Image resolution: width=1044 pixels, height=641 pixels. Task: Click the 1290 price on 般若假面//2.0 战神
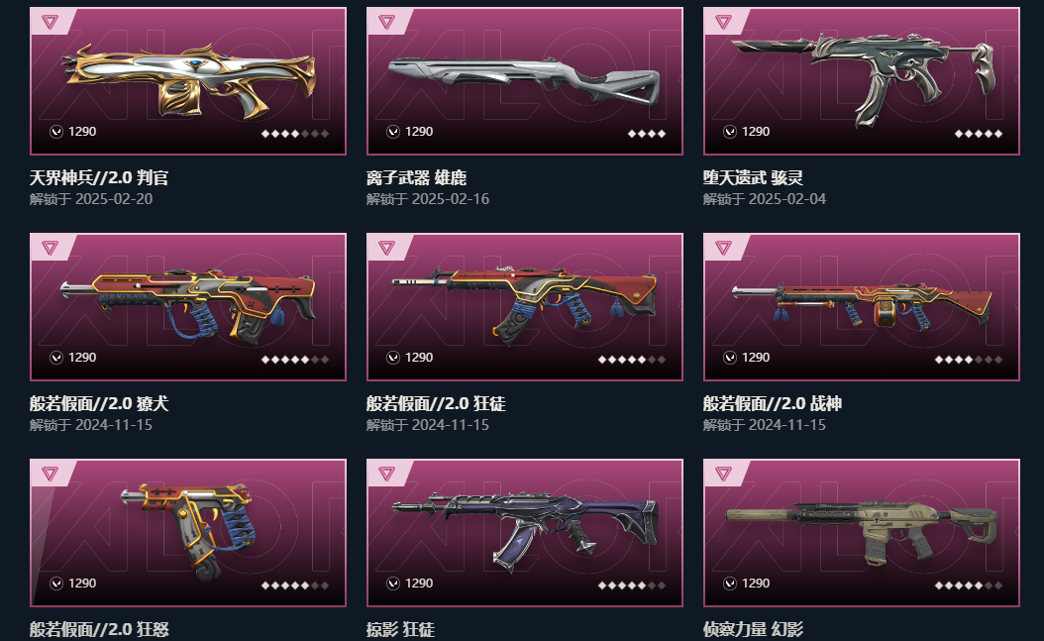point(756,358)
